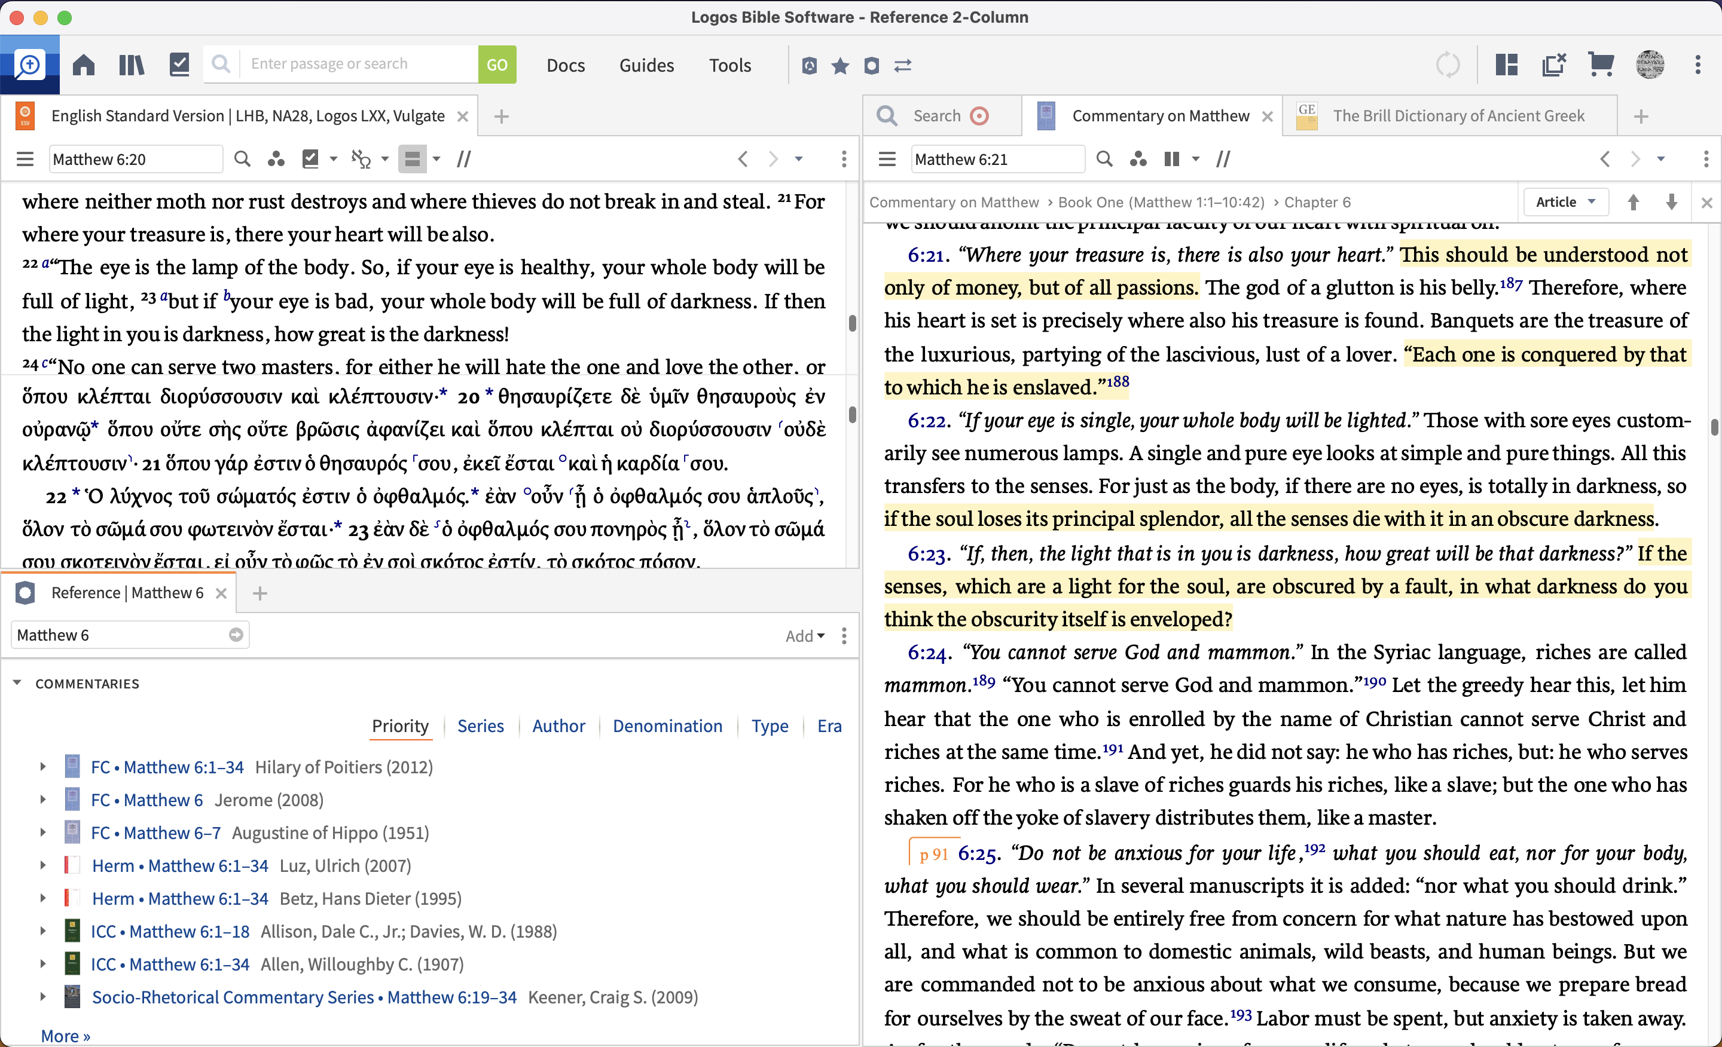This screenshot has height=1047, width=1722.
Task: Click the More » link
Action: [x=65, y=1035]
